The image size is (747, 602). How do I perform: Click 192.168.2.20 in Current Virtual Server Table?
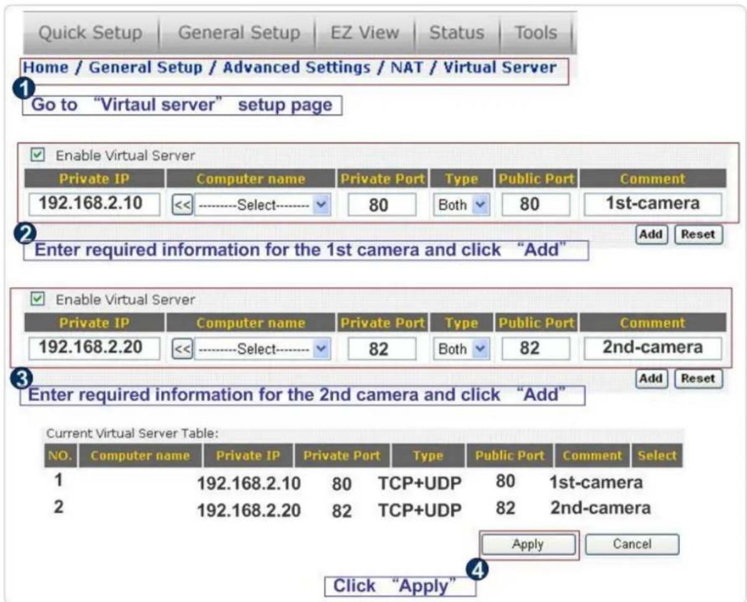(x=249, y=511)
